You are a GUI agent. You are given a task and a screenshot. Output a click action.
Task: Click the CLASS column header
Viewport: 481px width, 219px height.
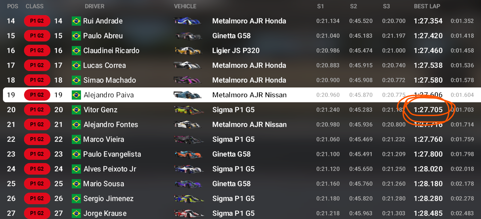point(35,6)
